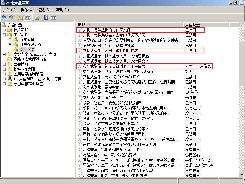Click policy icon of 交互式登录: 需要智能卡

80,87
